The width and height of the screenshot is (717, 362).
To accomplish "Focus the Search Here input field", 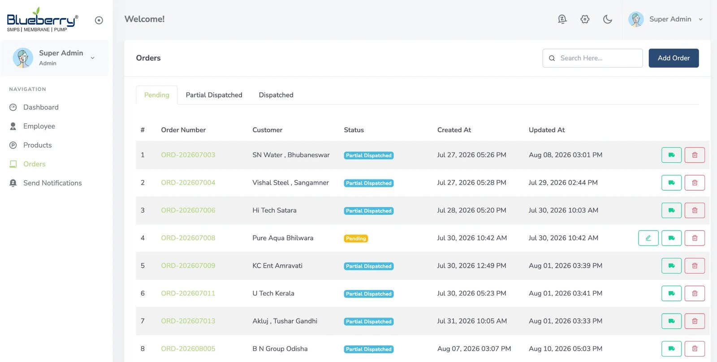I will [592, 58].
